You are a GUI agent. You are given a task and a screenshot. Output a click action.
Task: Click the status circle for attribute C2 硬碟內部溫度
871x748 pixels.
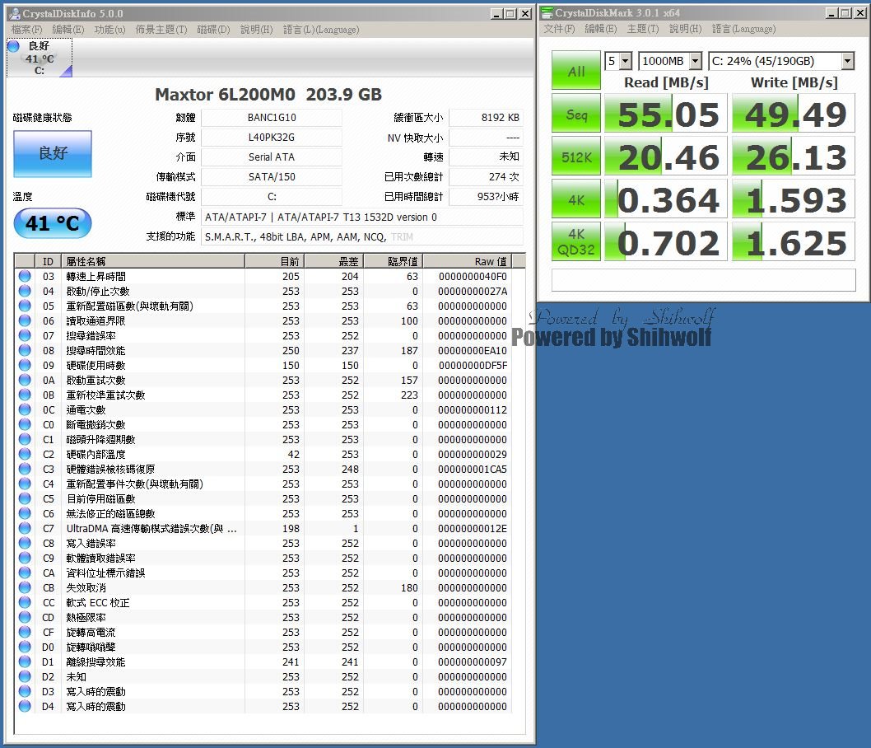pyautogui.click(x=25, y=454)
